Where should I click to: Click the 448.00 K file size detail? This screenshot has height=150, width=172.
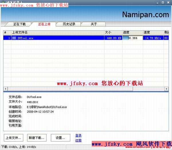(x=32, y=102)
